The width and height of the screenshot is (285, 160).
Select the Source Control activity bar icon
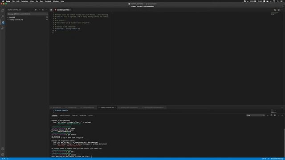(x=3, y=22)
